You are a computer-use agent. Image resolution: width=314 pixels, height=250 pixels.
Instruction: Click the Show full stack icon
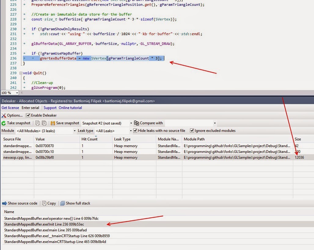click(63, 203)
